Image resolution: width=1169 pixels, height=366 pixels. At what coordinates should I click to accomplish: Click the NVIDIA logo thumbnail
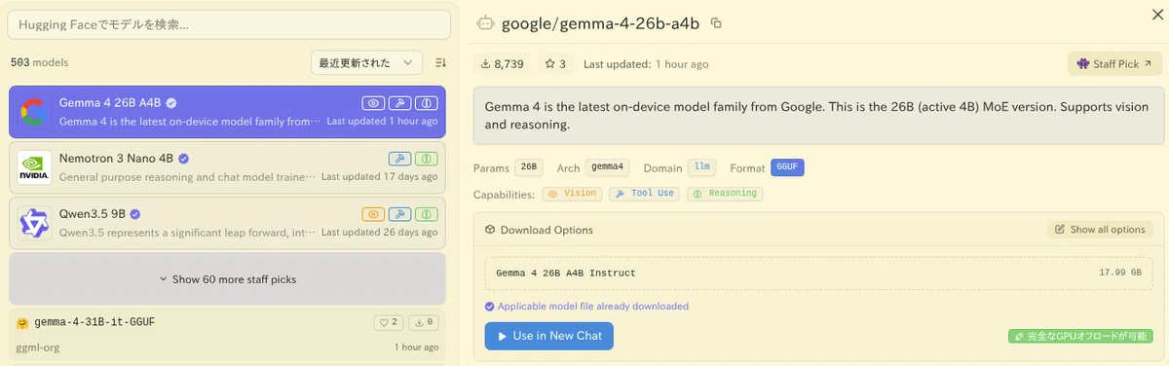coord(34,168)
